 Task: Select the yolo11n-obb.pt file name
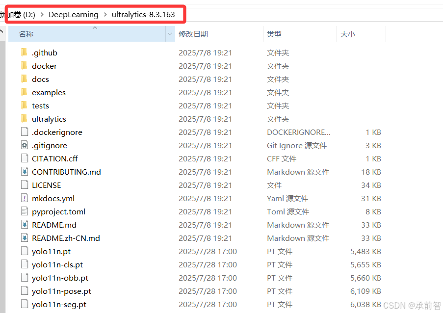[60, 278]
